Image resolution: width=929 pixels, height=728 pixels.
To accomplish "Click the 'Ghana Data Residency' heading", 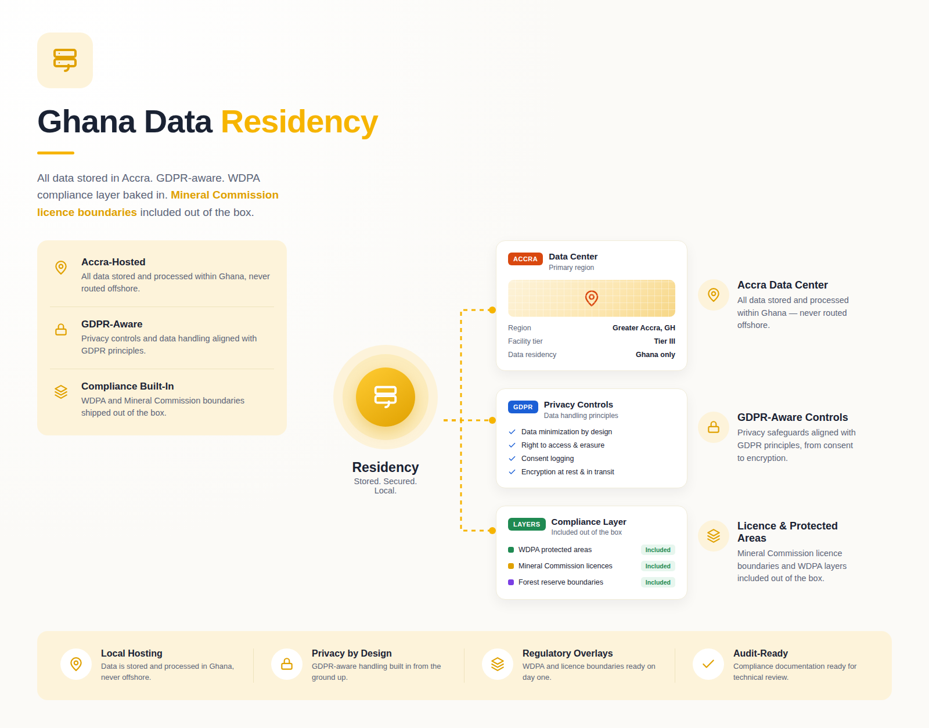I will (x=208, y=122).
